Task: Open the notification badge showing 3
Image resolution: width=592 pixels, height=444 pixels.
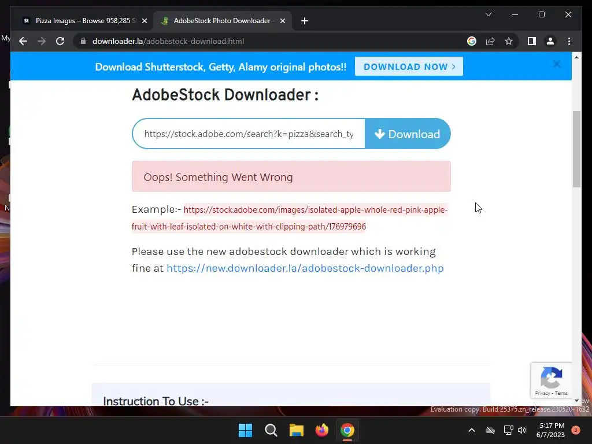Action: coord(575,430)
